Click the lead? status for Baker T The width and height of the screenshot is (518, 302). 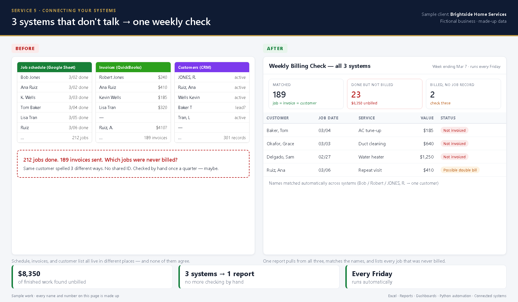(240, 108)
